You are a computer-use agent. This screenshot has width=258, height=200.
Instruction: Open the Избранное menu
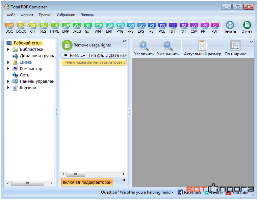tap(66, 15)
